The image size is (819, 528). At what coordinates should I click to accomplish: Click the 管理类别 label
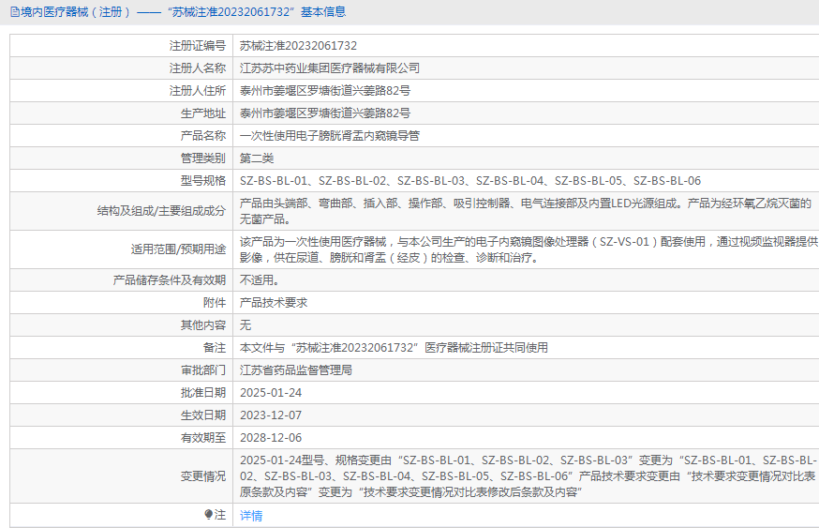[203, 158]
